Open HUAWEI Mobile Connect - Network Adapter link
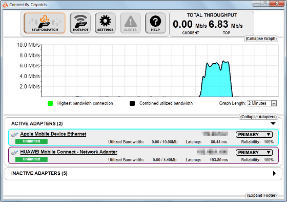The width and height of the screenshot is (287, 202). (69, 152)
